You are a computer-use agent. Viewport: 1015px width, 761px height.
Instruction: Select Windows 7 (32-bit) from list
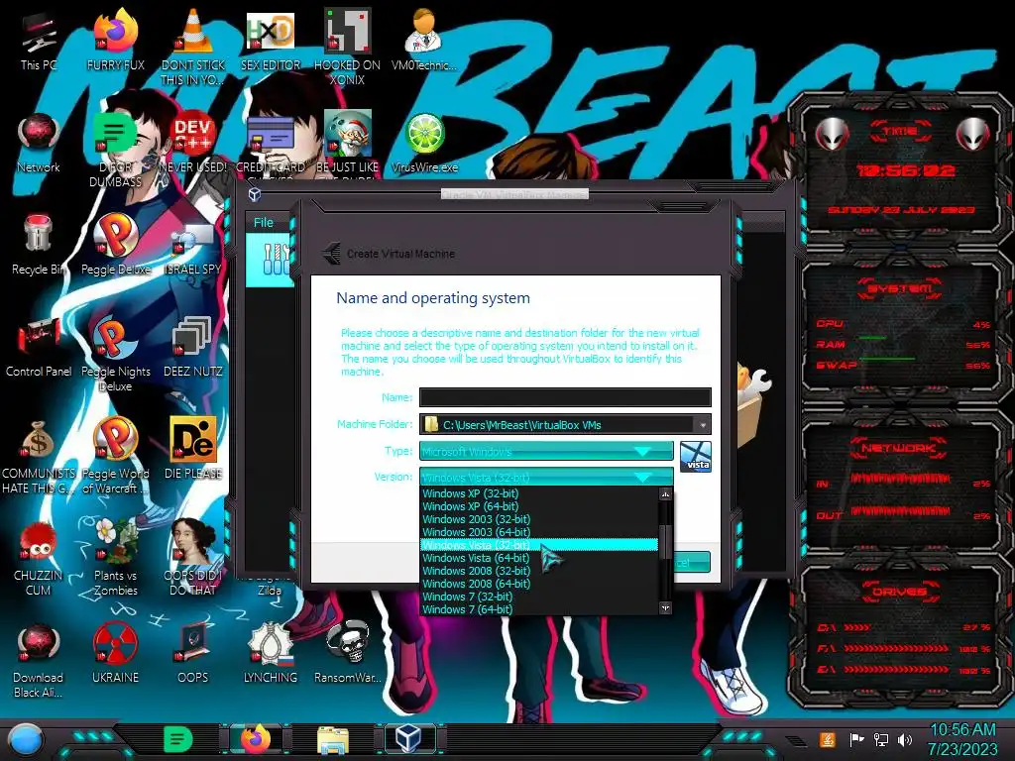pos(538,597)
